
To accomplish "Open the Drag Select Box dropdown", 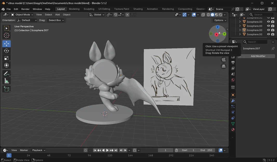I will point(56,20).
